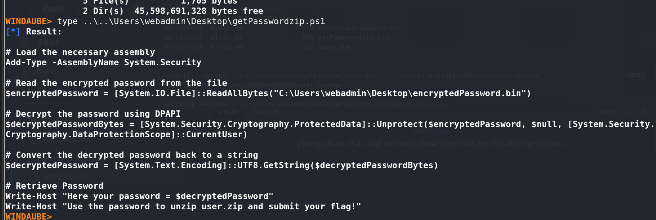The width and height of the screenshot is (656, 220).
Task: Open the faint History link
Action: click(x=635, y=75)
